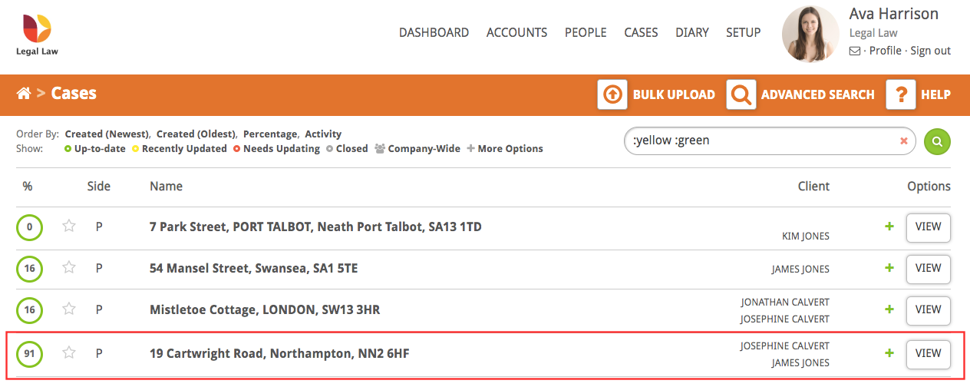Viewport: 970px width, 387px height.
Task: Toggle the Up-to-date filter
Action: [x=94, y=148]
